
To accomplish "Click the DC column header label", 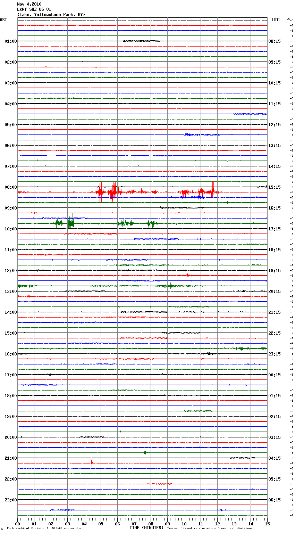I will pos(288,19).
